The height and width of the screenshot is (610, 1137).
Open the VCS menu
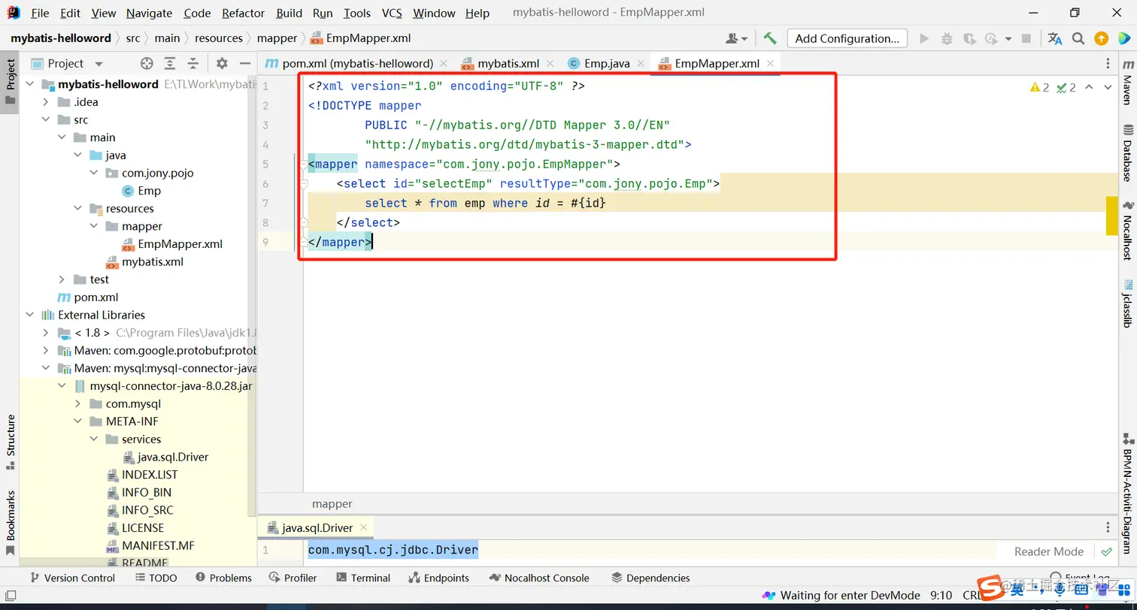392,13
